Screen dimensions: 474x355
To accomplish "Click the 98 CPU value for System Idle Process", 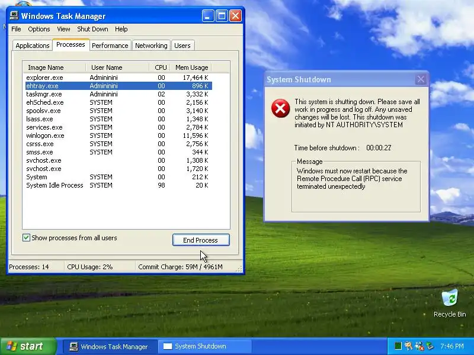I will pyautogui.click(x=161, y=185).
